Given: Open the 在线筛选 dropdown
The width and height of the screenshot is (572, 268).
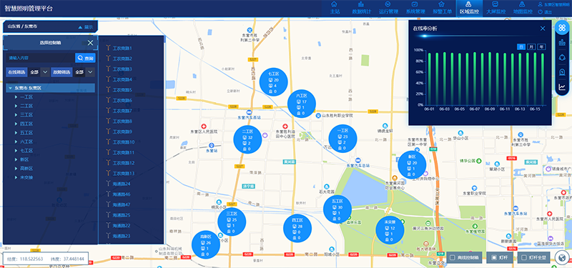Looking at the screenshot, I should click(39, 72).
